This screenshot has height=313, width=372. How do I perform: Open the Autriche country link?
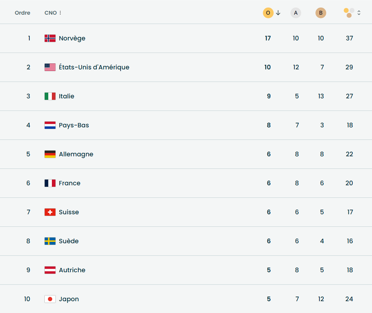coord(72,270)
